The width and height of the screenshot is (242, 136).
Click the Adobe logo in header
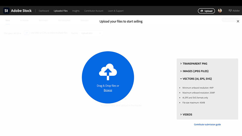click(x=234, y=11)
